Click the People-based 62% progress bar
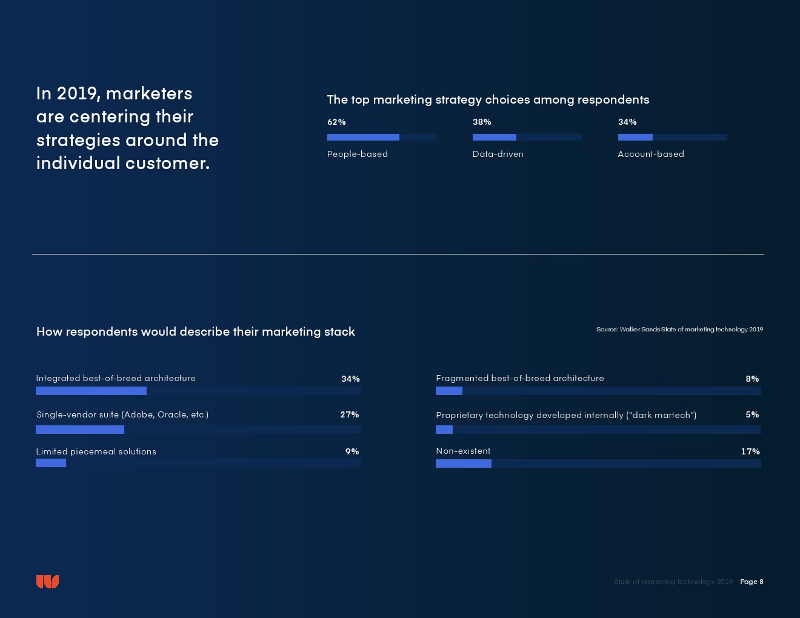This screenshot has height=618, width=800. tap(381, 138)
